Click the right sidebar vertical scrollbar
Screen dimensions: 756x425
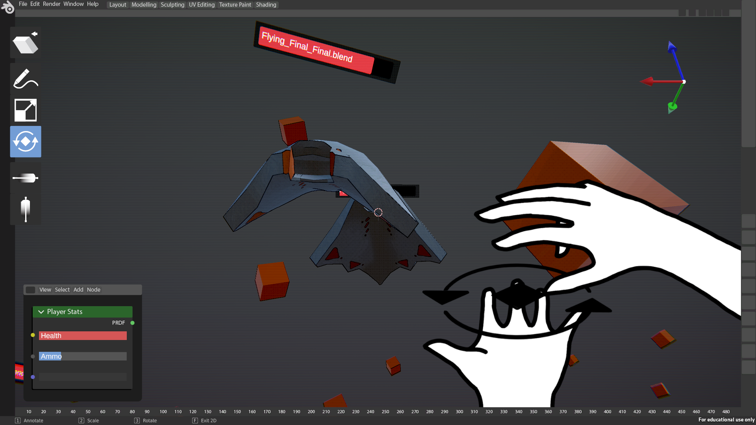click(x=749, y=74)
